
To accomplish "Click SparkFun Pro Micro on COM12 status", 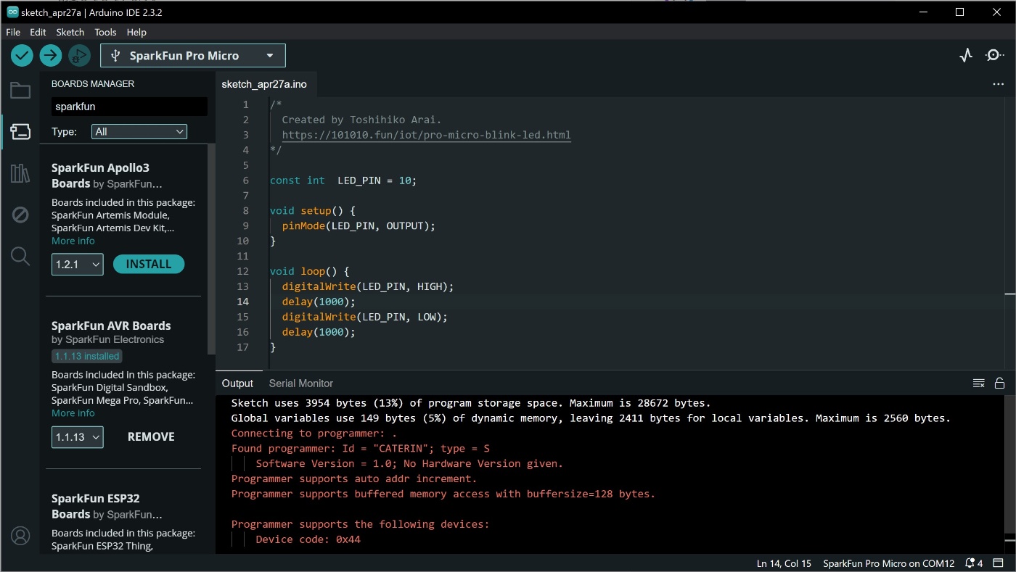I will [889, 563].
